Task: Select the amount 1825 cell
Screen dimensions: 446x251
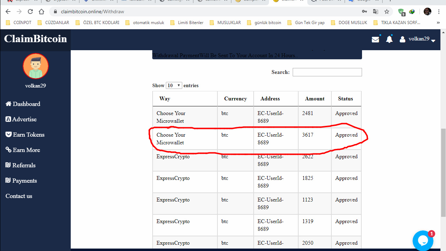Action: coord(315,182)
